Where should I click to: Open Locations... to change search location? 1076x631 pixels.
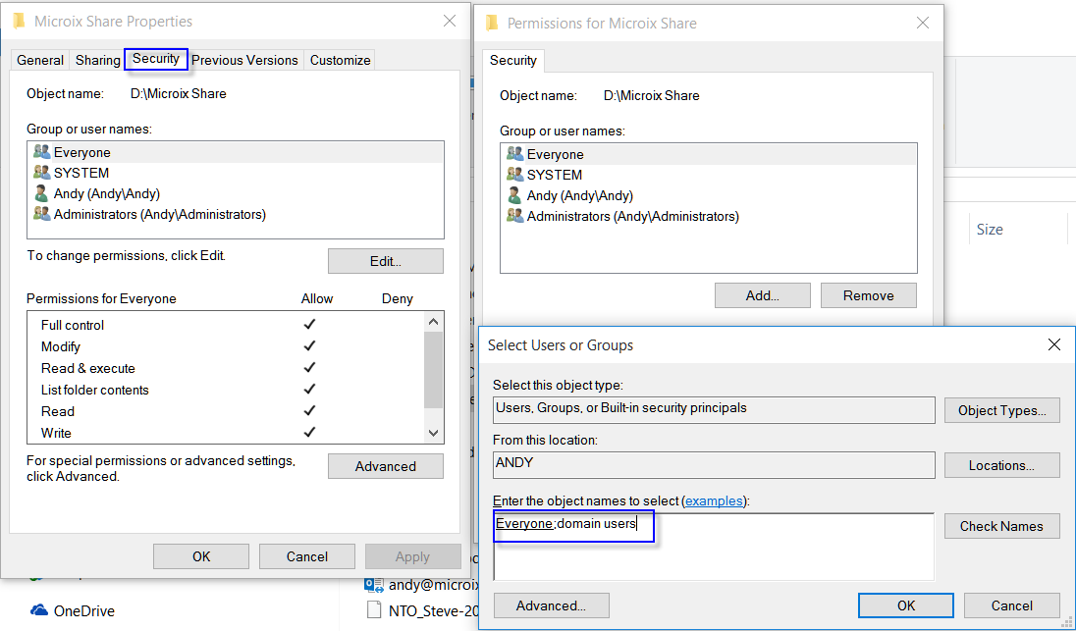1001,465
